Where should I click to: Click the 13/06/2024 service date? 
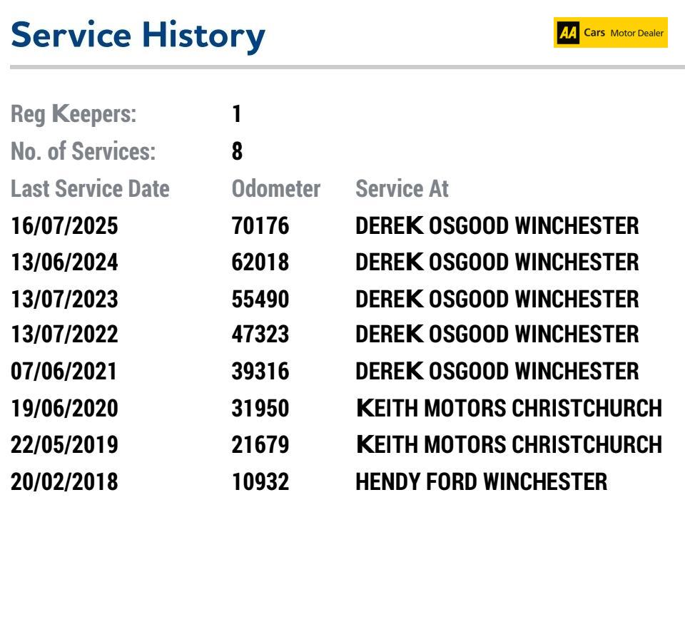[64, 262]
